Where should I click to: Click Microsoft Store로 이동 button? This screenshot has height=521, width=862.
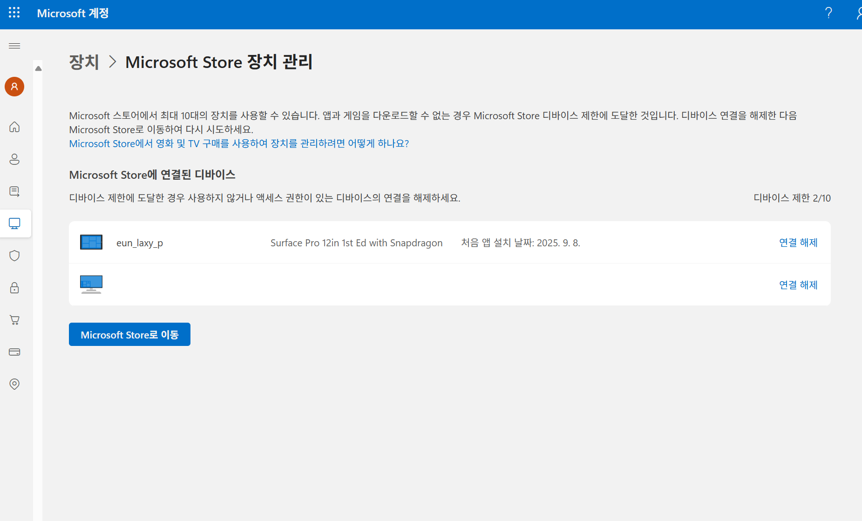click(129, 334)
